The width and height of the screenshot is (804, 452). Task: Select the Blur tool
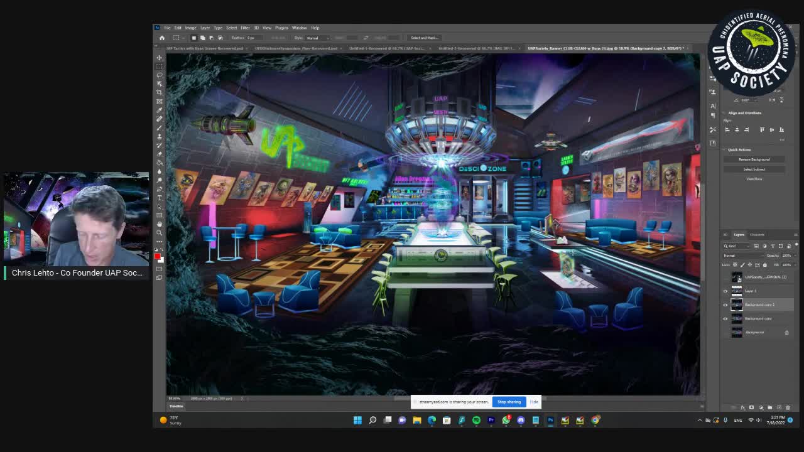pyautogui.click(x=160, y=171)
